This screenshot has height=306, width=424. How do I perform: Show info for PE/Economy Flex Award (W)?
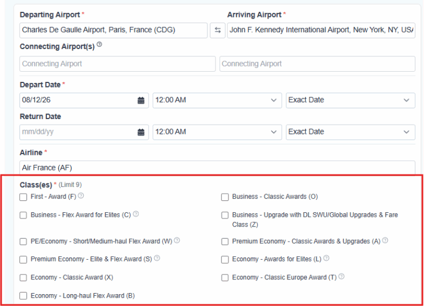tap(177, 240)
